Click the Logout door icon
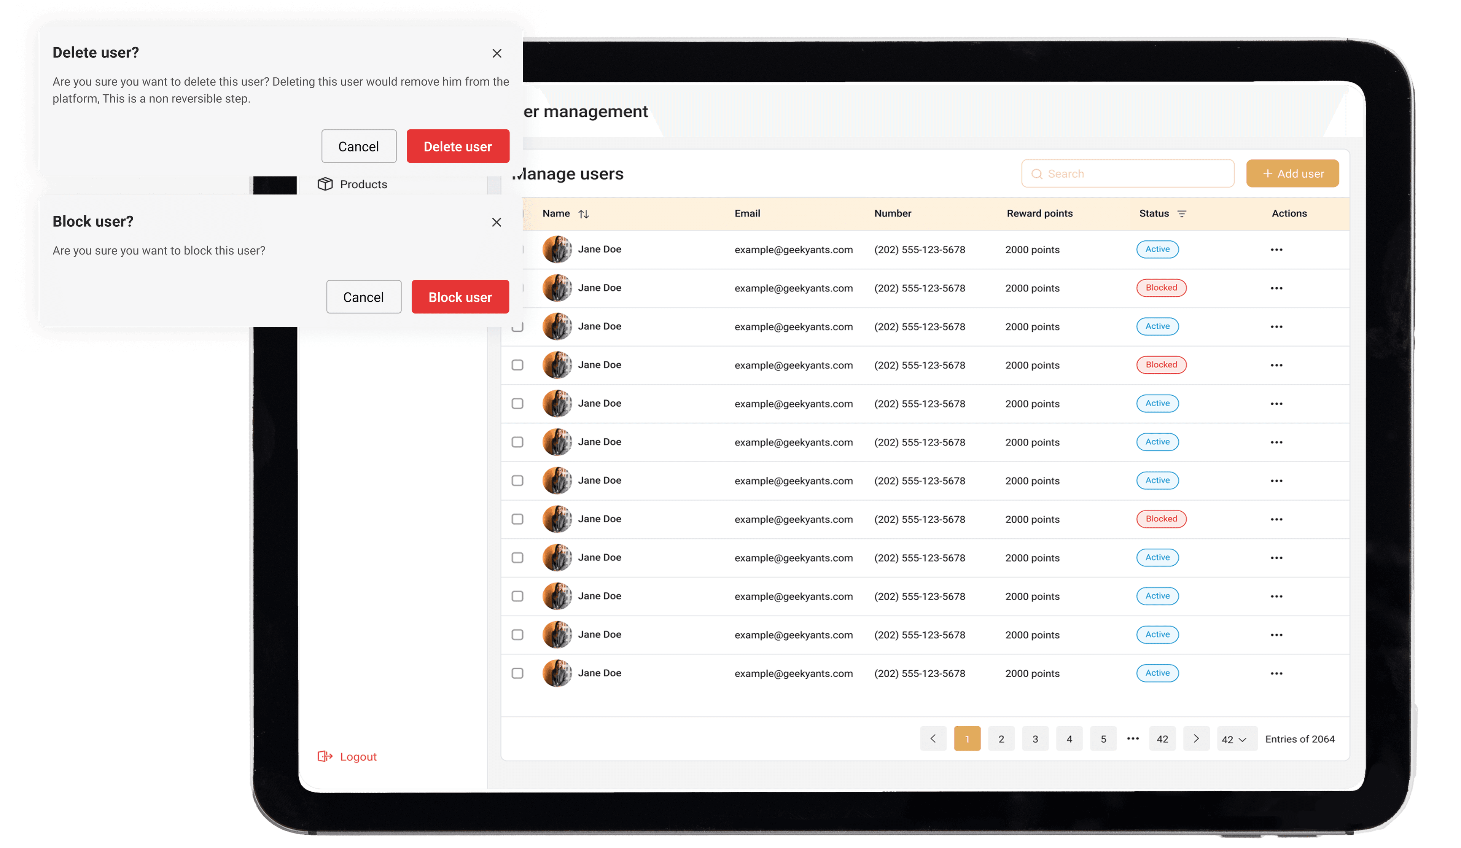Image resolution: width=1461 pixels, height=848 pixels. (325, 756)
